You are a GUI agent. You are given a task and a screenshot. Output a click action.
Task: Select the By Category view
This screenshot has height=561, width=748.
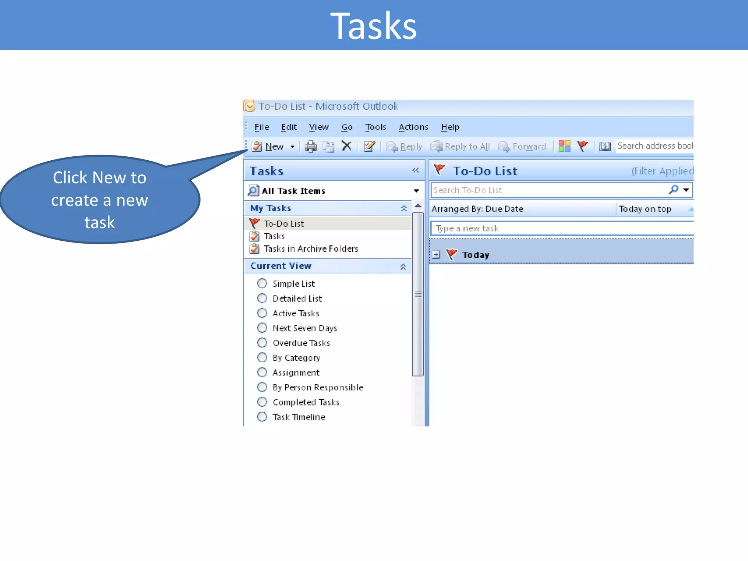pyautogui.click(x=289, y=358)
